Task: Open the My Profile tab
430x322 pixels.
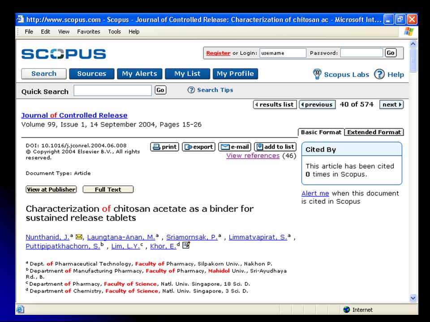Action: click(x=235, y=74)
